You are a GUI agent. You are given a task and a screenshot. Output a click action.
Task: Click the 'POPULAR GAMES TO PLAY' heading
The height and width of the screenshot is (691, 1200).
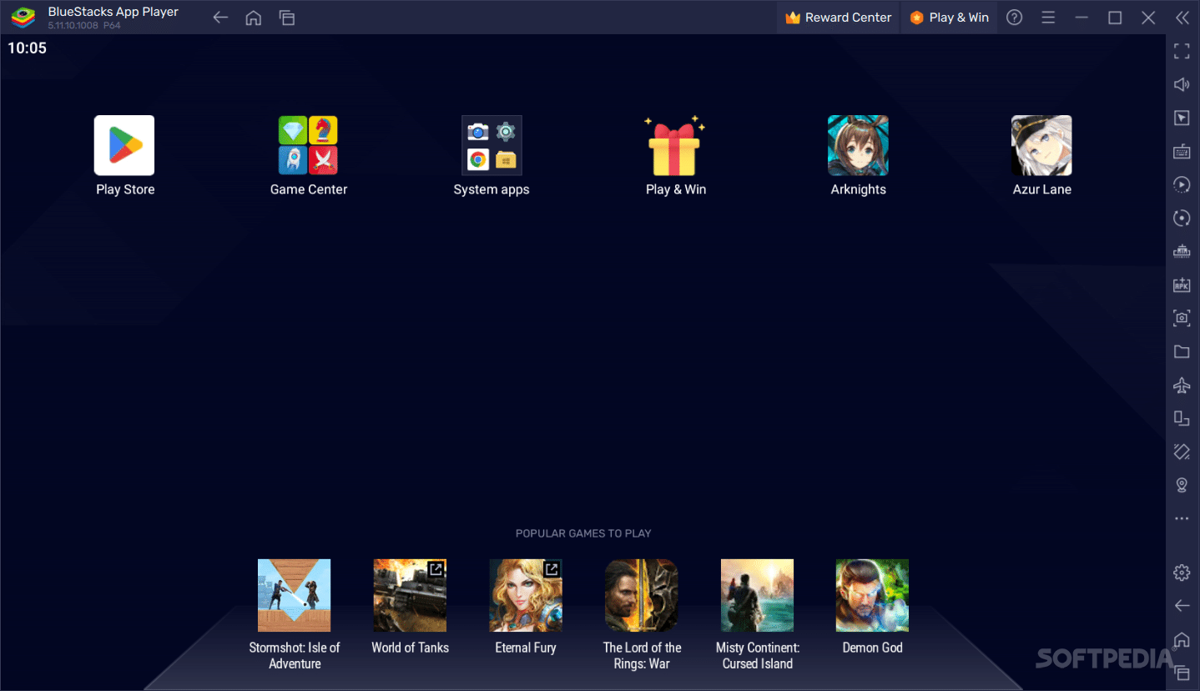coord(583,533)
